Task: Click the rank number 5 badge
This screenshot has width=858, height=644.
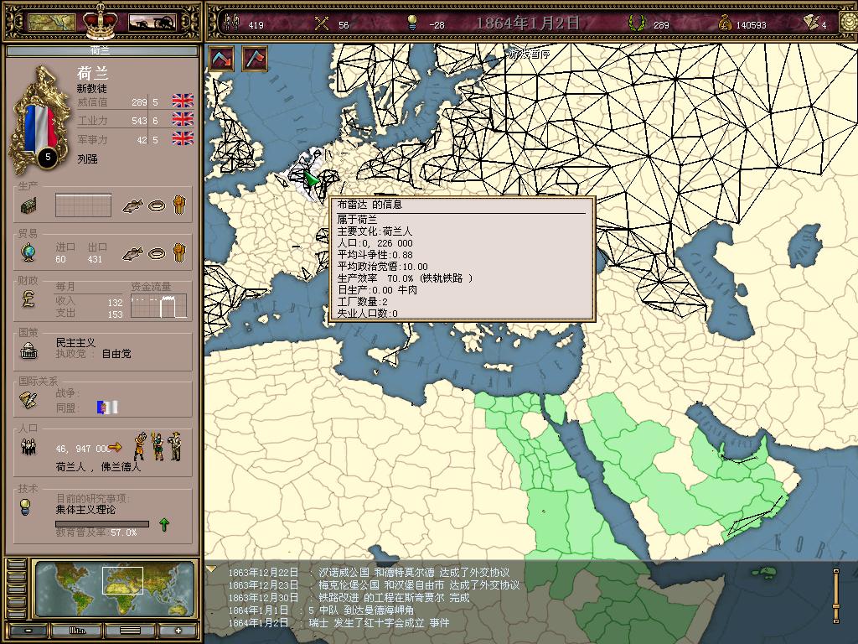Action: point(48,157)
